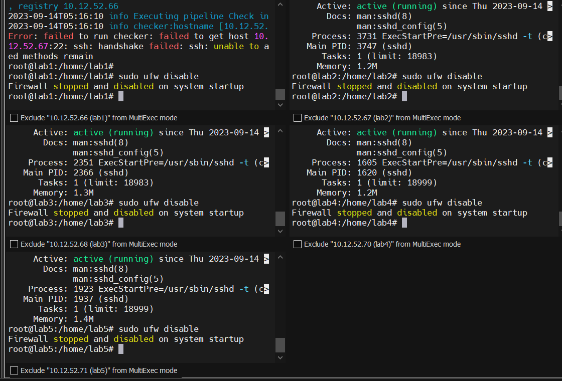562x381 pixels.
Task: Click the lab5 terminal scrollbar thumb
Action: point(280,345)
